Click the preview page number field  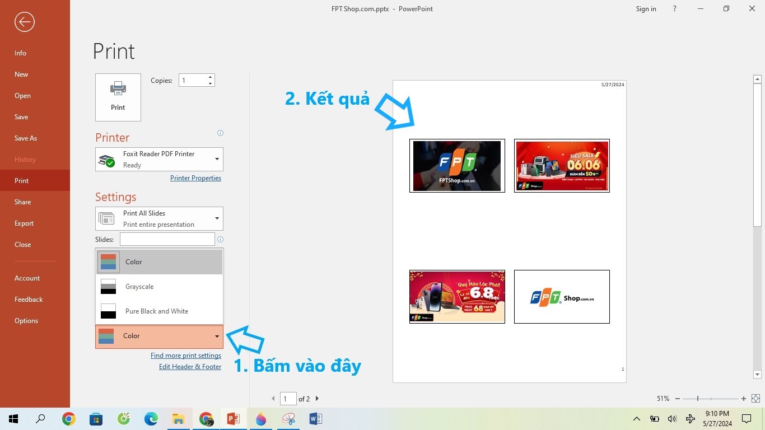point(288,399)
